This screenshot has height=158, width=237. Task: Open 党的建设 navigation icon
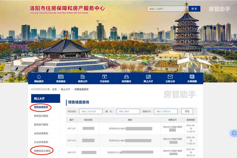click(61, 77)
